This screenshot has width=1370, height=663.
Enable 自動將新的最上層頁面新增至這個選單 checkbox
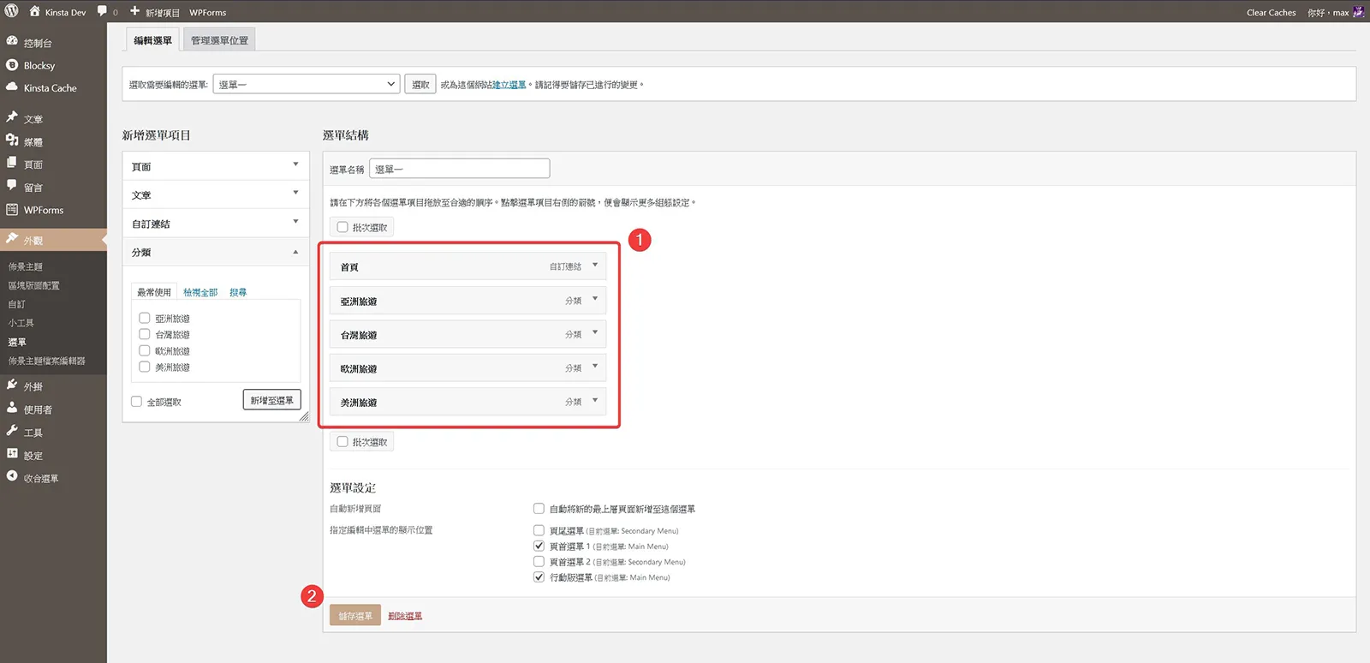point(539,508)
